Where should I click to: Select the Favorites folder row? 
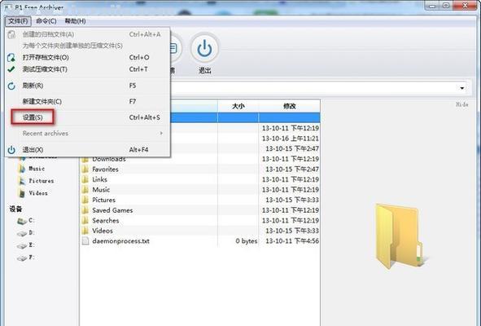click(x=199, y=170)
